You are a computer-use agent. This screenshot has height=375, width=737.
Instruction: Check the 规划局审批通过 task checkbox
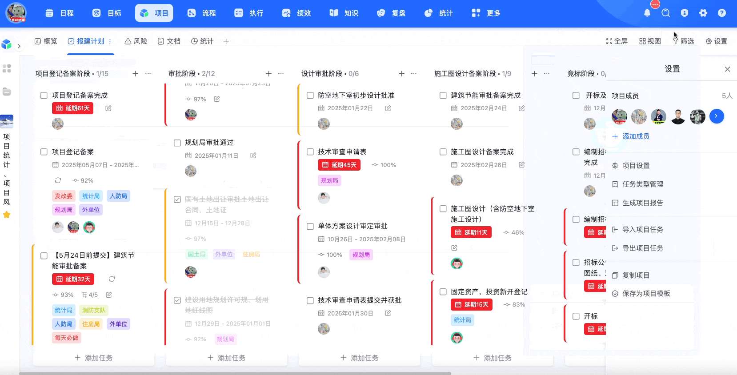click(x=177, y=143)
